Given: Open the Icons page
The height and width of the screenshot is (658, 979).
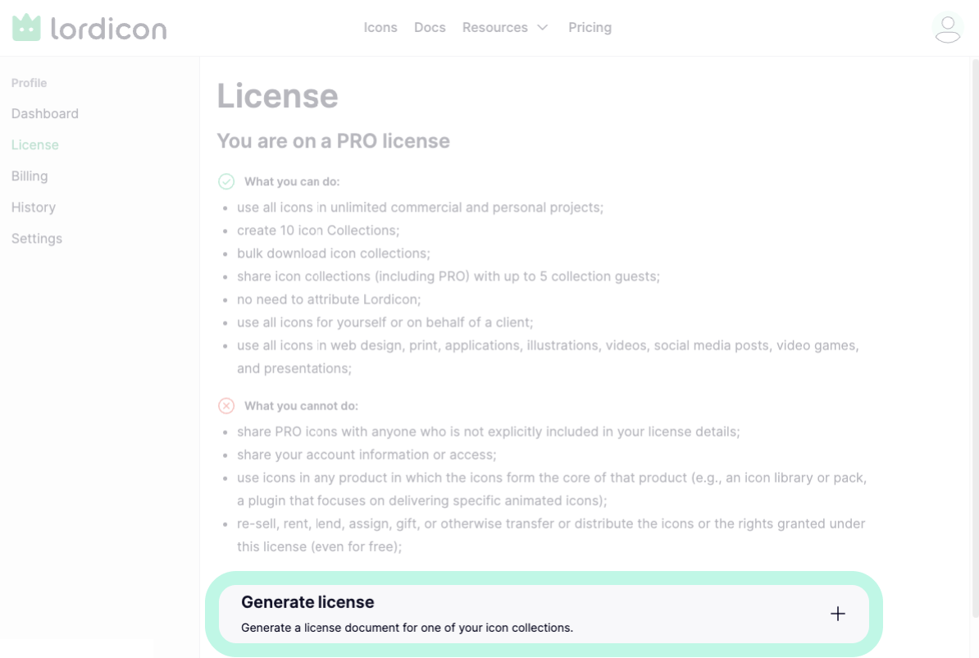Looking at the screenshot, I should 380,28.
